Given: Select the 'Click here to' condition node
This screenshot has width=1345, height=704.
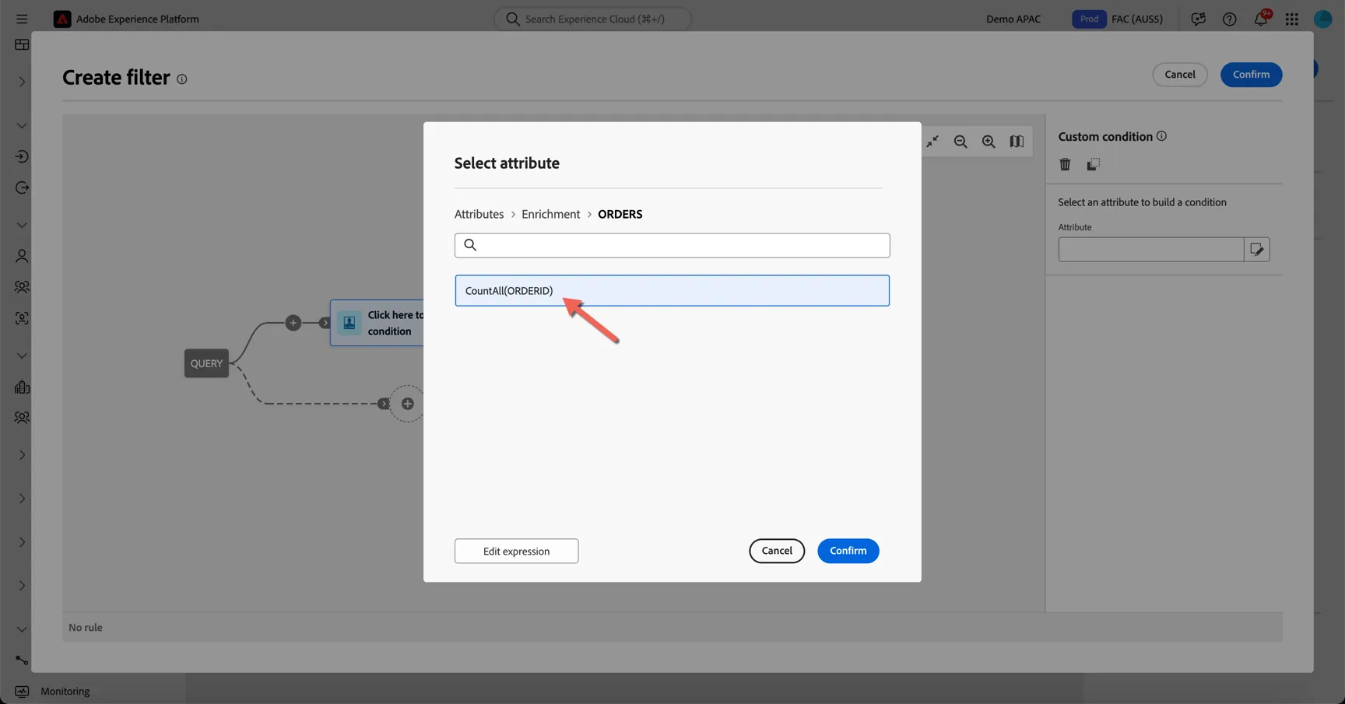Looking at the screenshot, I should [378, 323].
